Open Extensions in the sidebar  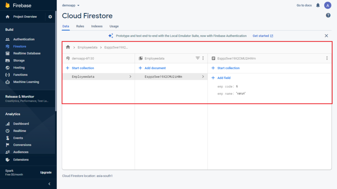click(21, 160)
